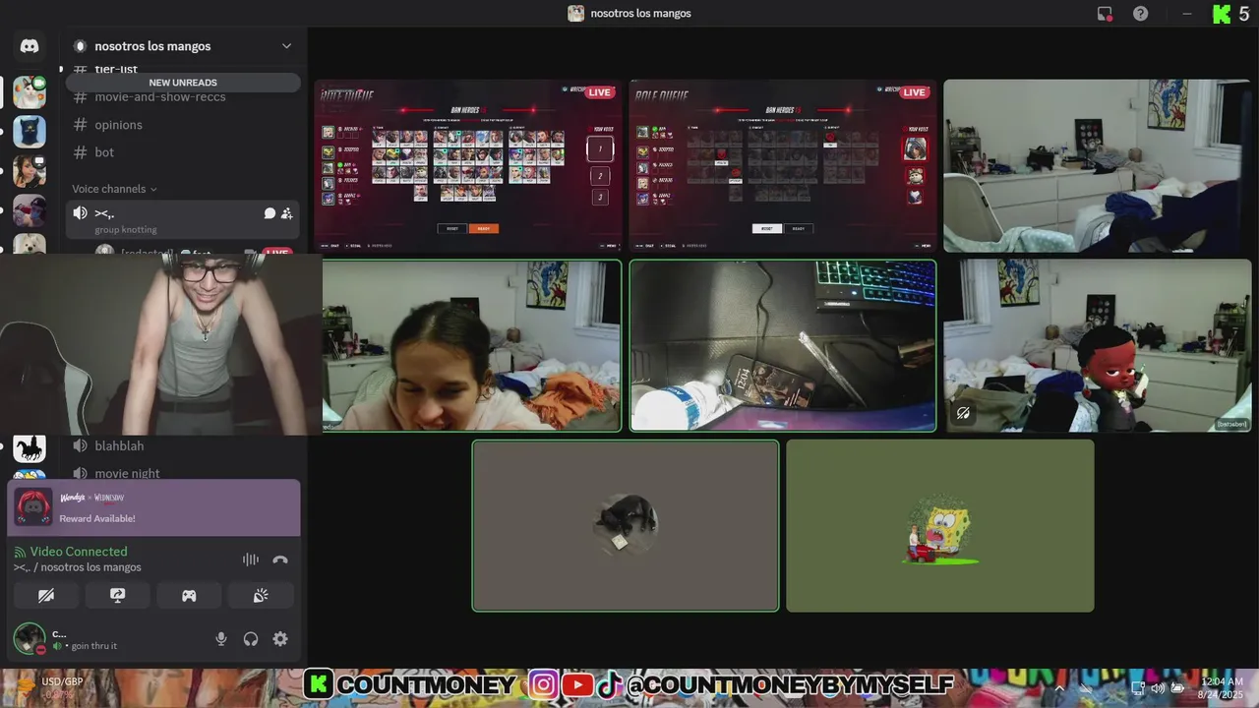1259x708 pixels.
Task: Focus the first Overwatch LIVE stream tile
Action: pos(468,166)
